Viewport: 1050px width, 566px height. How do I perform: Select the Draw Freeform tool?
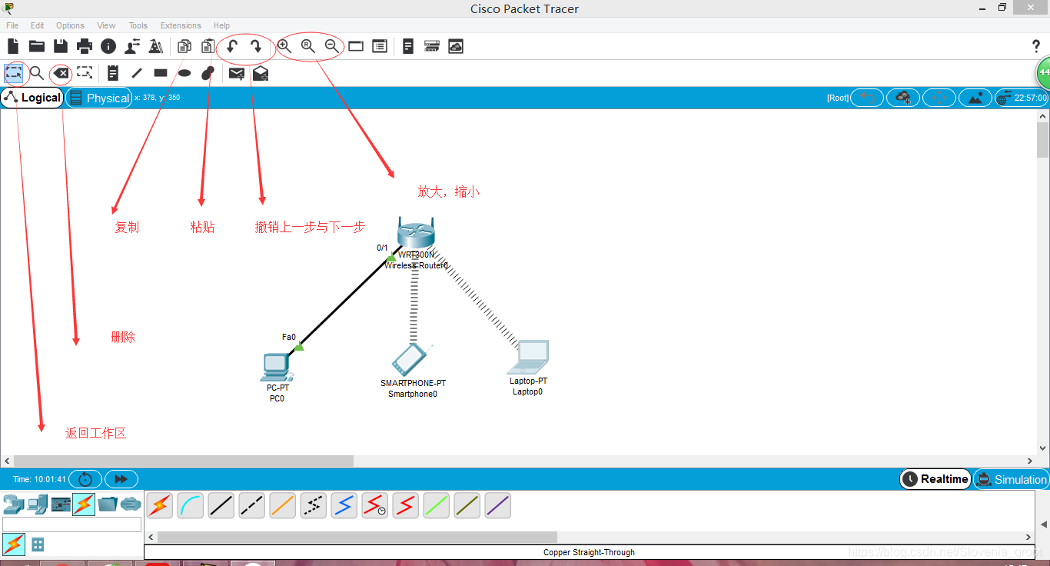[208, 73]
